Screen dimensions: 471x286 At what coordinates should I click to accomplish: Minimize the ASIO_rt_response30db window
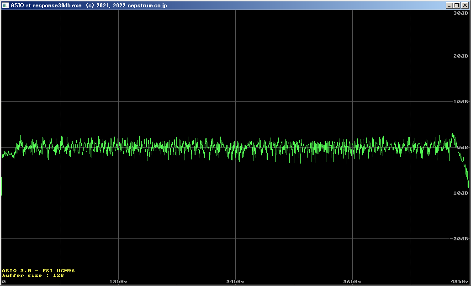coord(450,5)
